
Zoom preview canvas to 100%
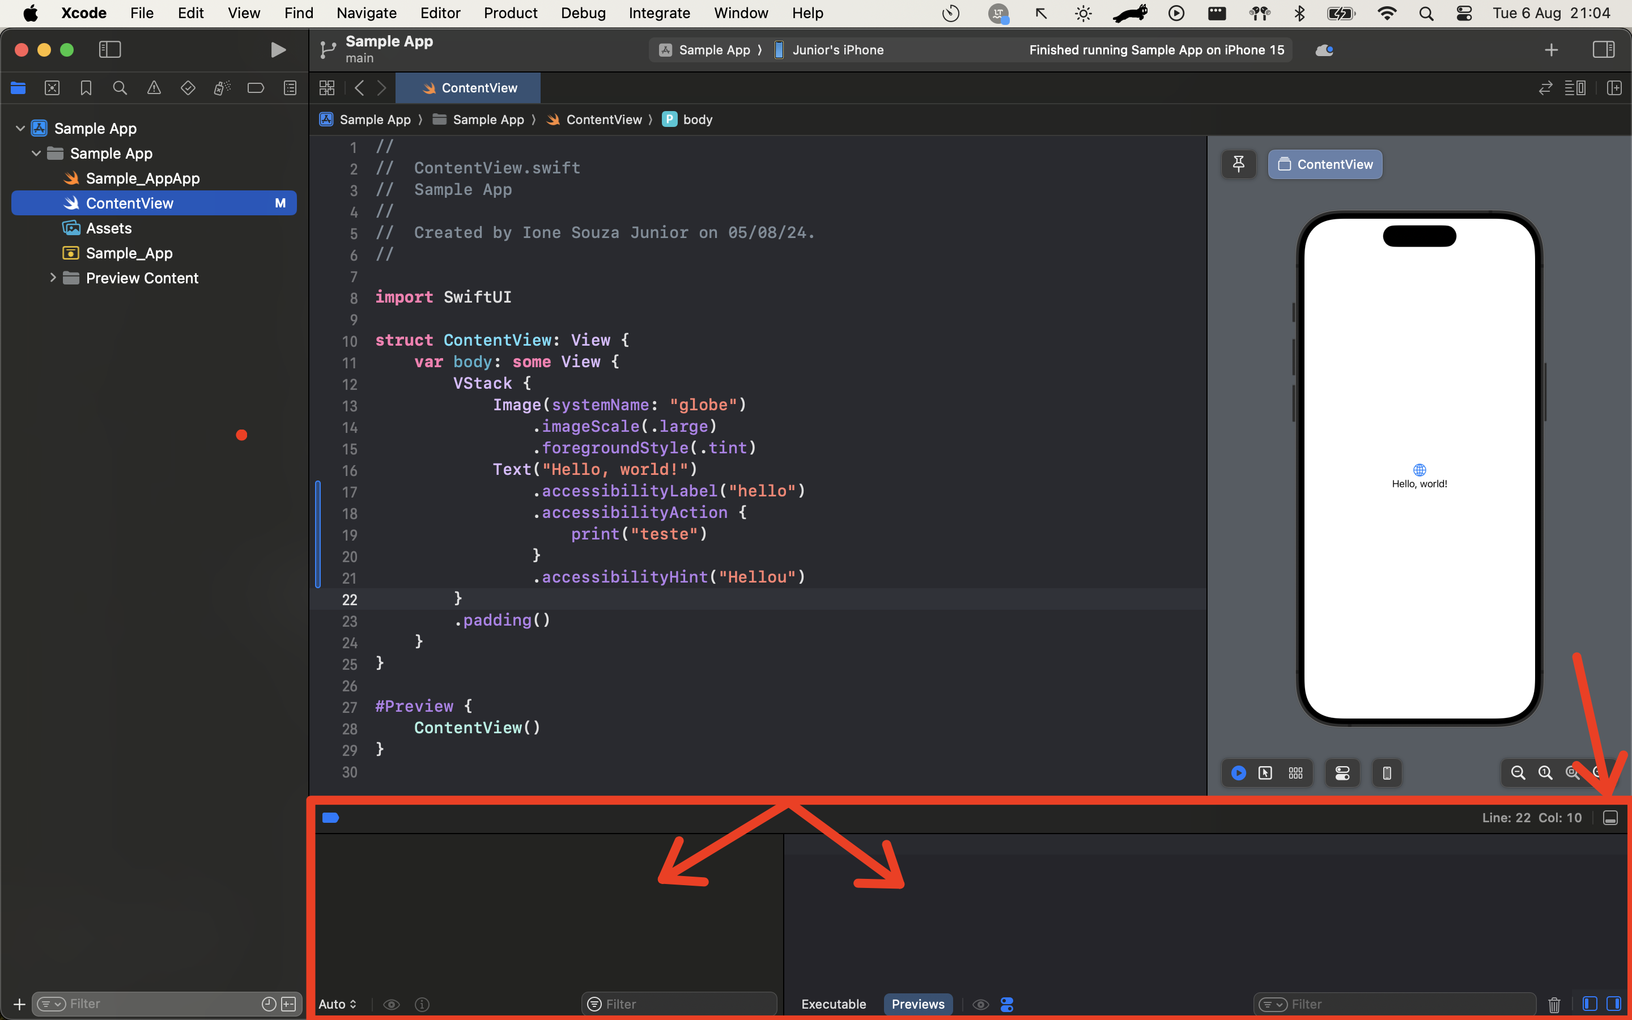click(x=1545, y=772)
